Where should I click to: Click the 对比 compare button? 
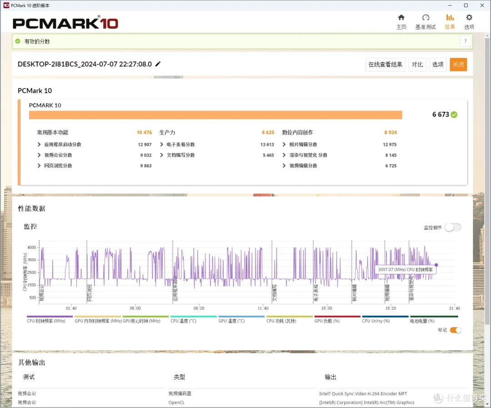(x=417, y=65)
